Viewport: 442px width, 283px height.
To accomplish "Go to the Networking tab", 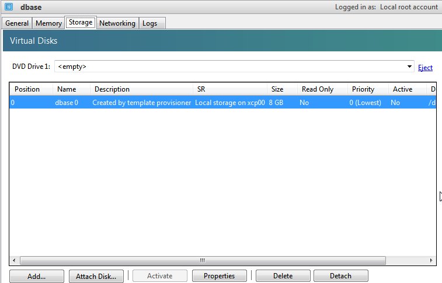I will click(117, 23).
